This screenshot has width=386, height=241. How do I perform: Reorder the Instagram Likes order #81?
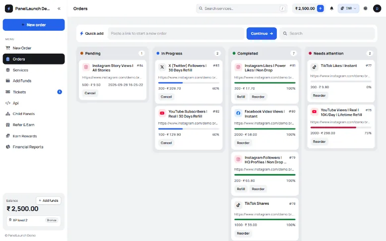[258, 97]
